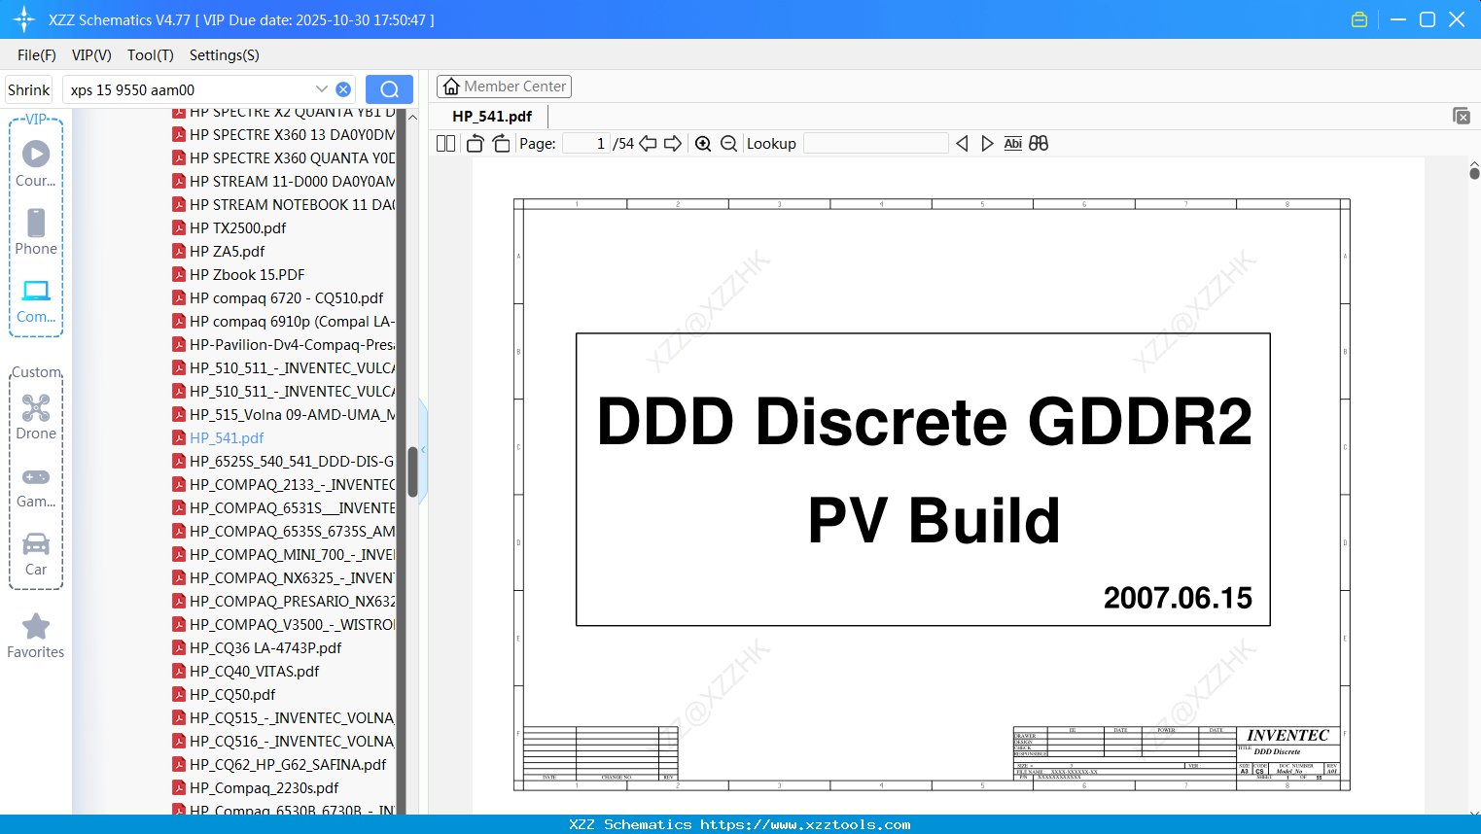Find next lookup match
Viewport: 1481px width, 834px height.
pyautogui.click(x=987, y=144)
